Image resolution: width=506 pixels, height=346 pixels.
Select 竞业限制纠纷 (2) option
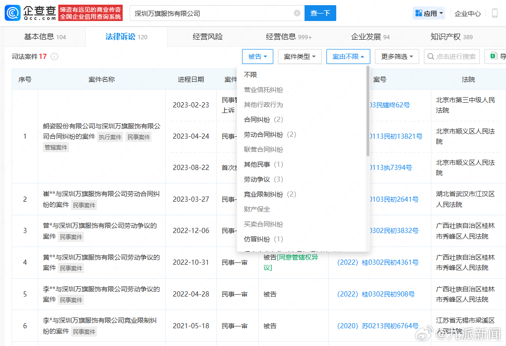tap(270, 194)
